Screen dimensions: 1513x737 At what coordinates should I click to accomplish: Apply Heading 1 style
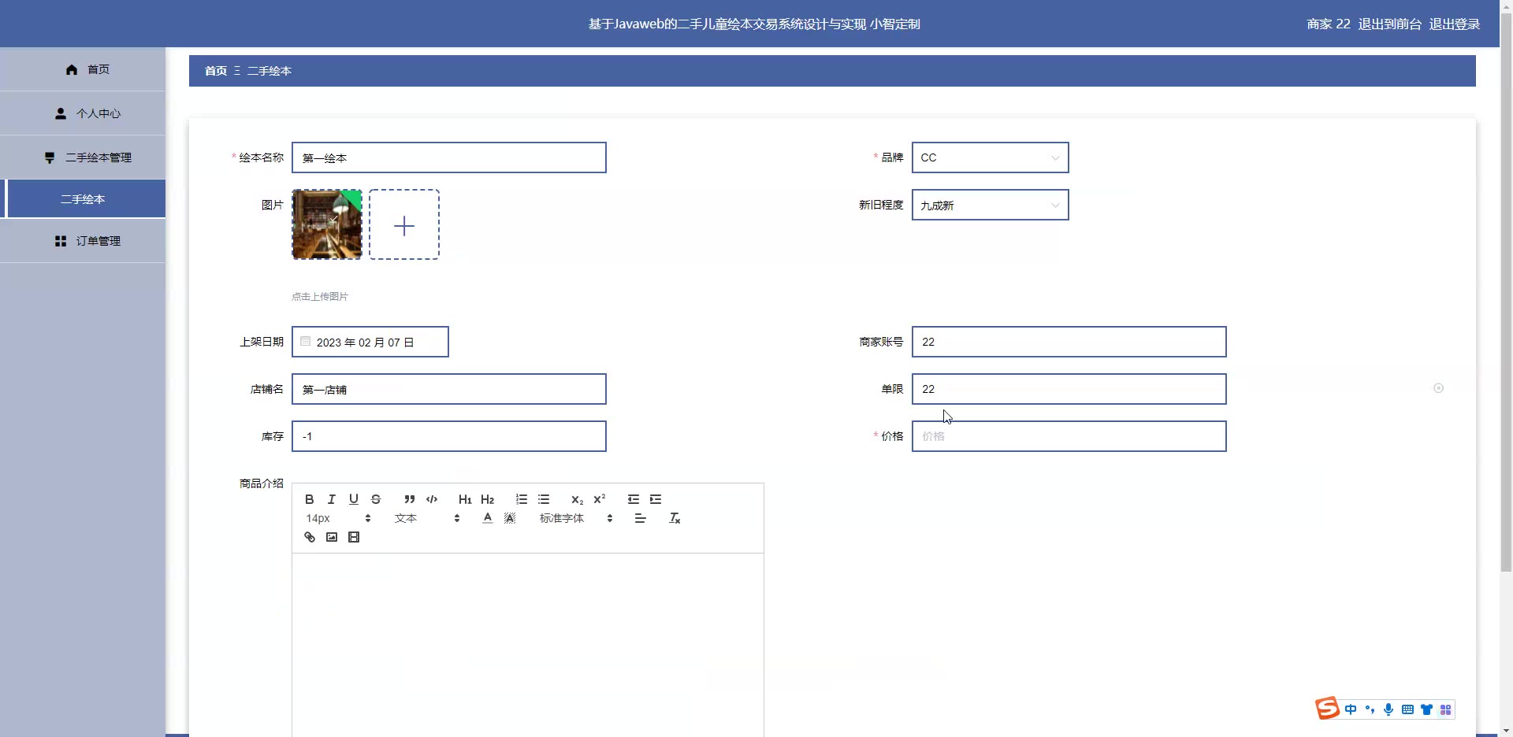465,499
